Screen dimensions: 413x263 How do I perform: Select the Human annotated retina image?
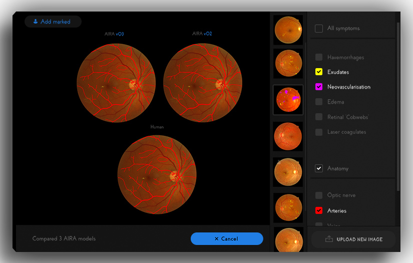pyautogui.click(x=157, y=174)
